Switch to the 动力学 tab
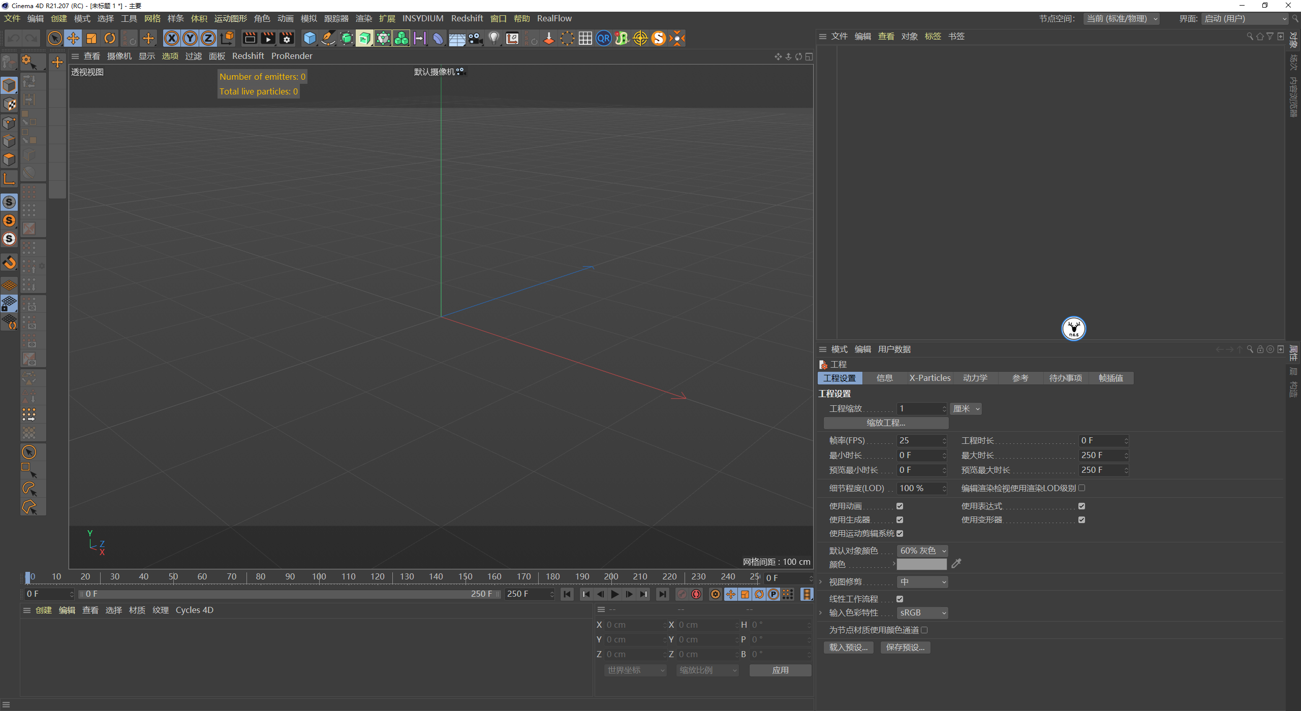This screenshot has height=711, width=1301. [x=975, y=378]
